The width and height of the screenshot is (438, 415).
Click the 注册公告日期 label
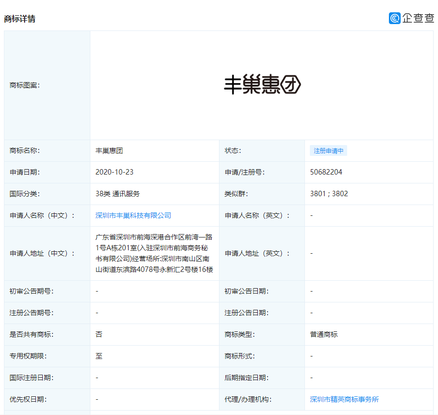pos(246,313)
